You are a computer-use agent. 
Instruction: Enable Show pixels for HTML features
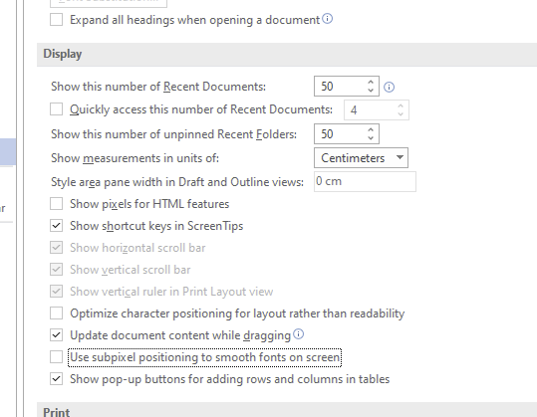tap(56, 204)
